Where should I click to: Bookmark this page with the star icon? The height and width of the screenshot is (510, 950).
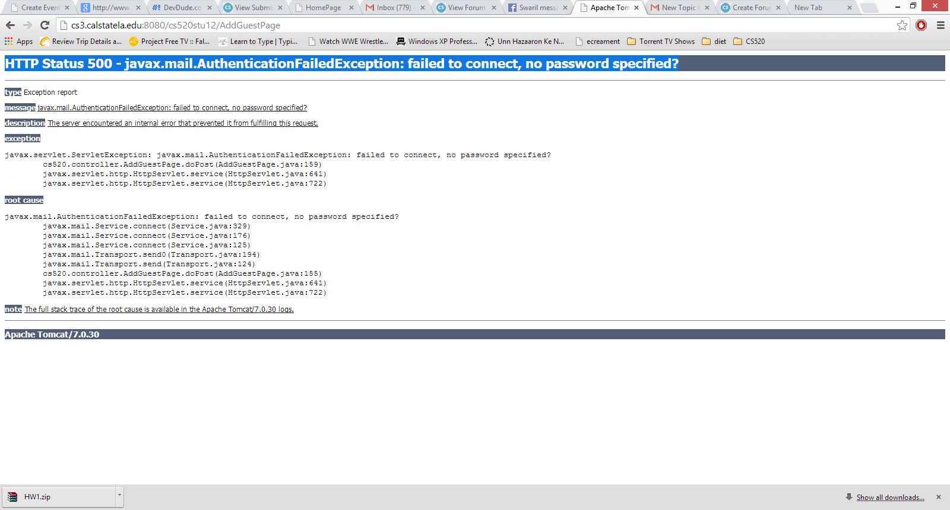pos(902,25)
